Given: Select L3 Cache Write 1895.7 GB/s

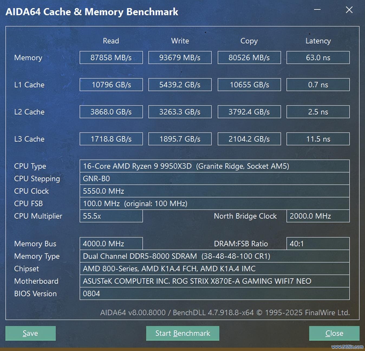Looking at the screenshot, I should tap(180, 139).
